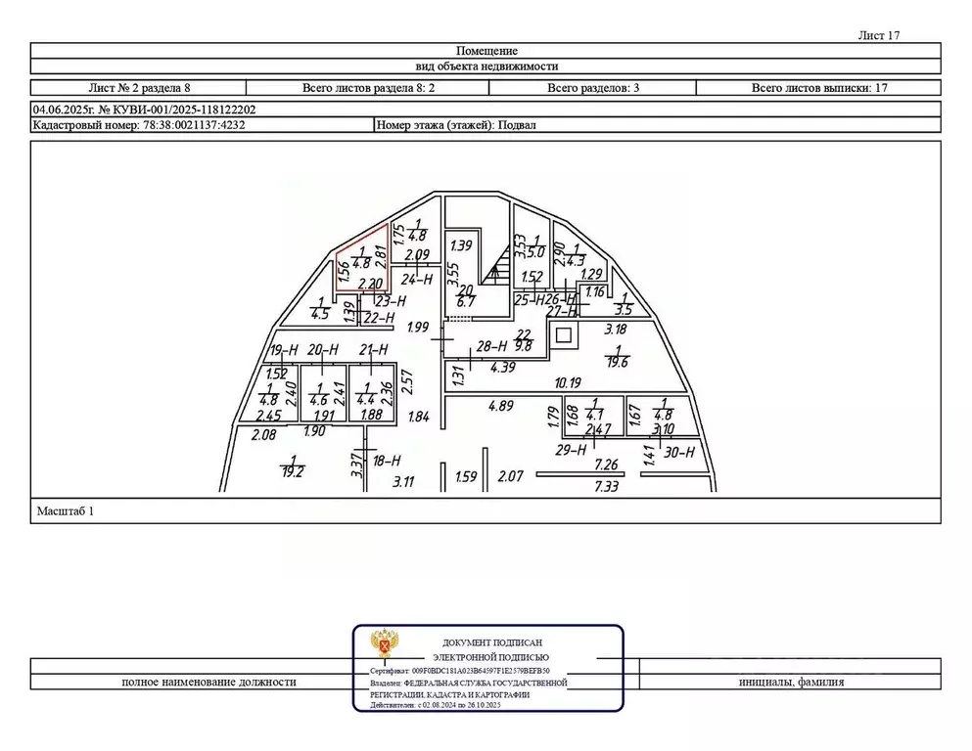The image size is (972, 751).
Task: Click the 'Масштаб 1' scale label
Action: click(66, 510)
